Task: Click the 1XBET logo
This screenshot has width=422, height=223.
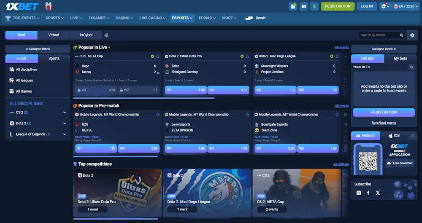Action: tap(23, 6)
